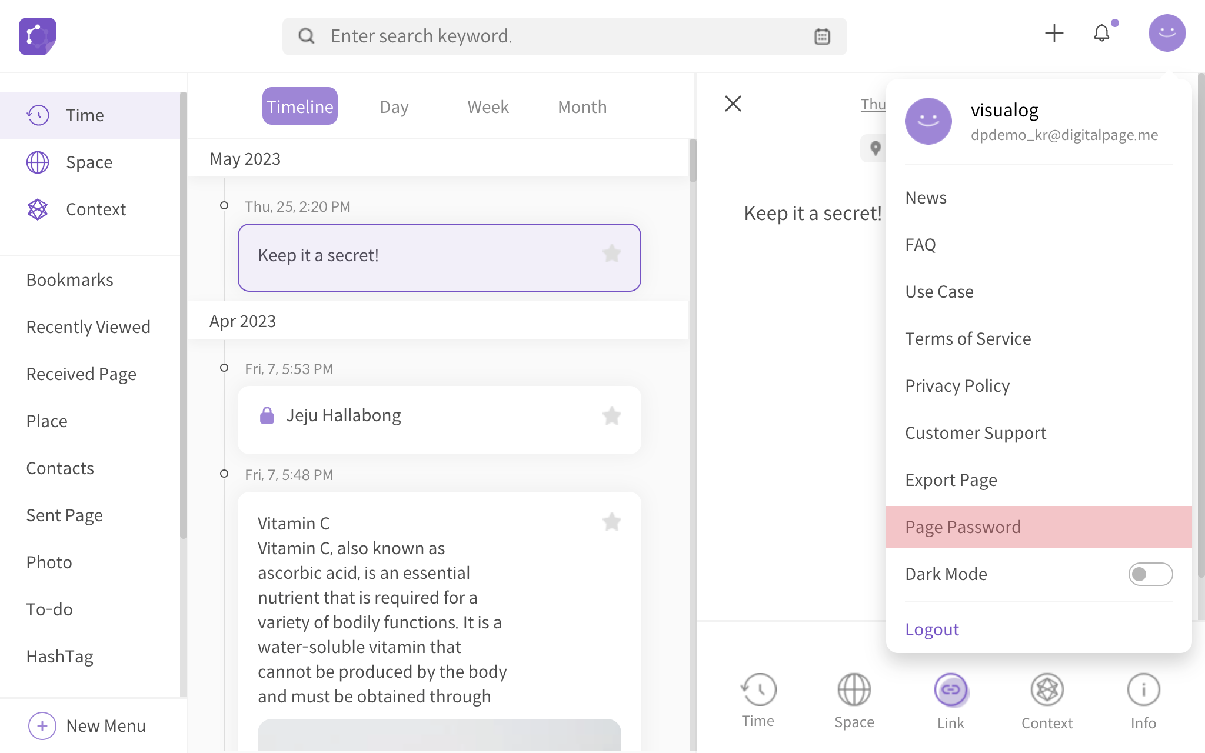
Task: Open the Info icon in bottom bar
Action: (x=1143, y=691)
